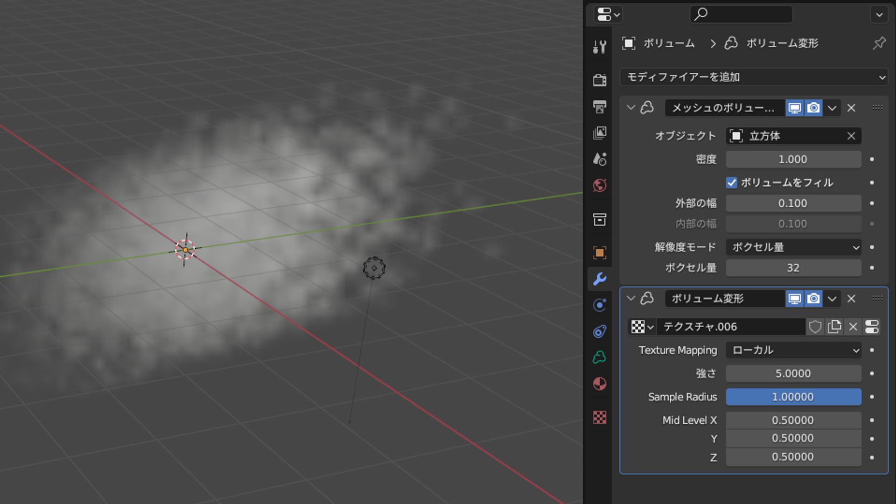Toggle render visibility of メッシュのボリュー modifier
Viewport: 896px width, 504px height.
814,108
